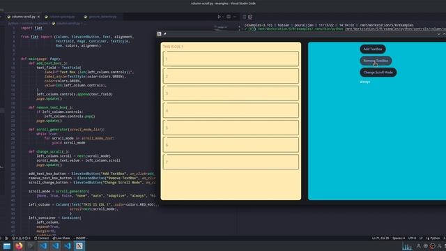Click the INSERT vim mode indicator
This screenshot has height=251, width=446.
(81, 238)
